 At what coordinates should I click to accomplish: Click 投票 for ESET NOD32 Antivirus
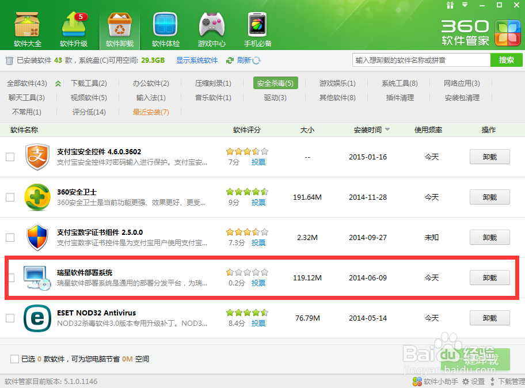pyautogui.click(x=258, y=324)
